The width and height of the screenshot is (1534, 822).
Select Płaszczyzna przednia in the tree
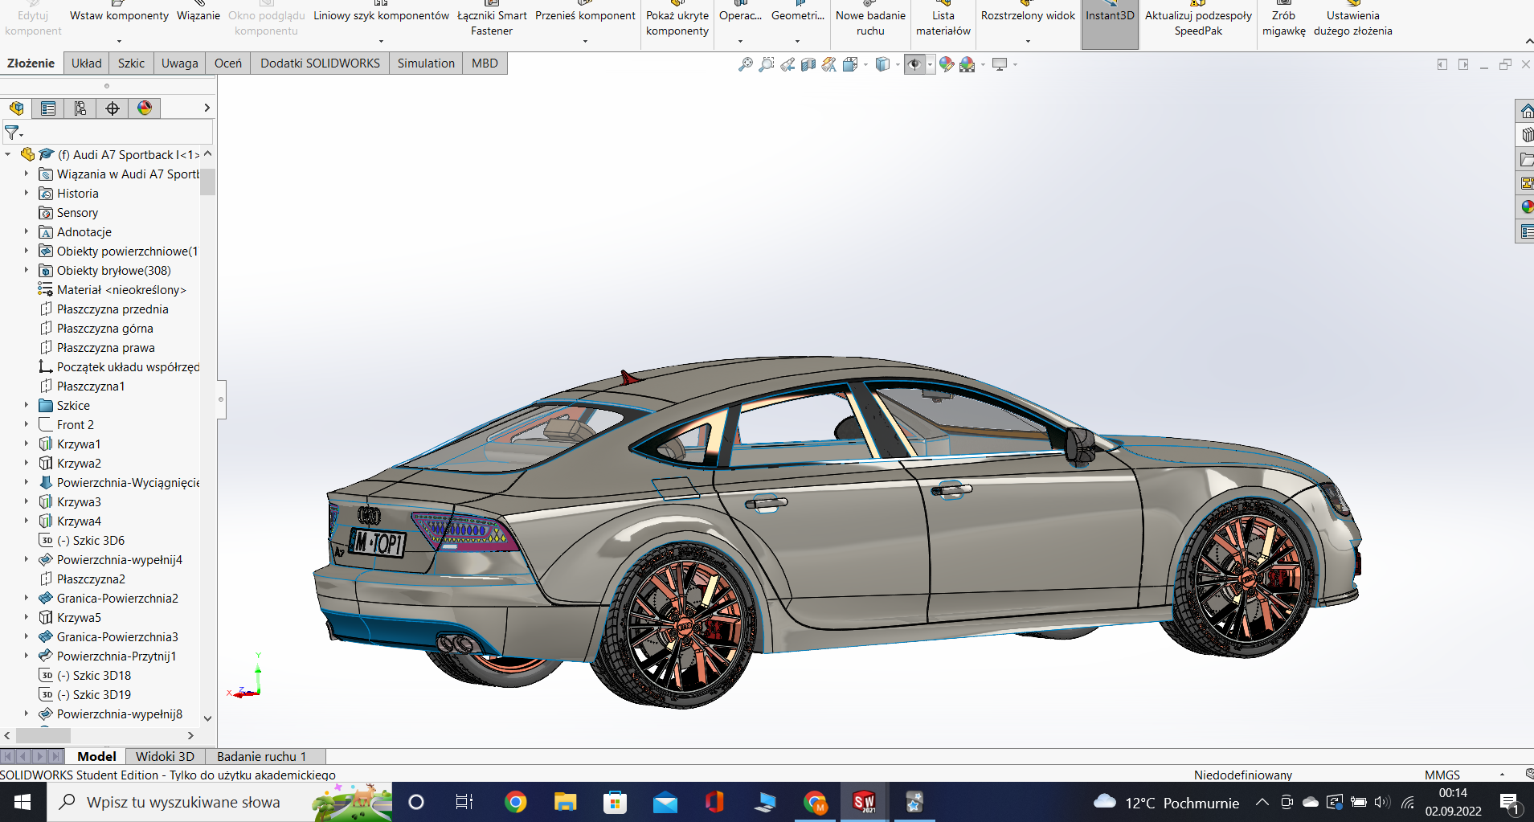point(112,309)
